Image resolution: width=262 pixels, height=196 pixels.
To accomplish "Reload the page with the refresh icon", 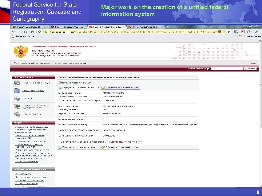I will tap(25, 32).
